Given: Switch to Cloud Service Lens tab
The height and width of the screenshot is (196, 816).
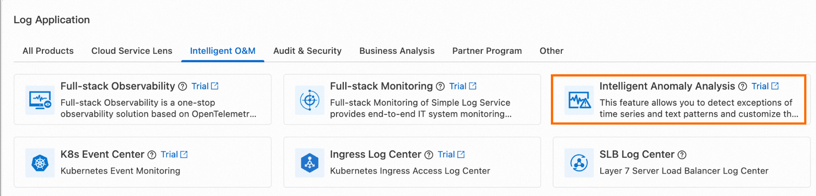Looking at the screenshot, I should pyautogui.click(x=132, y=51).
